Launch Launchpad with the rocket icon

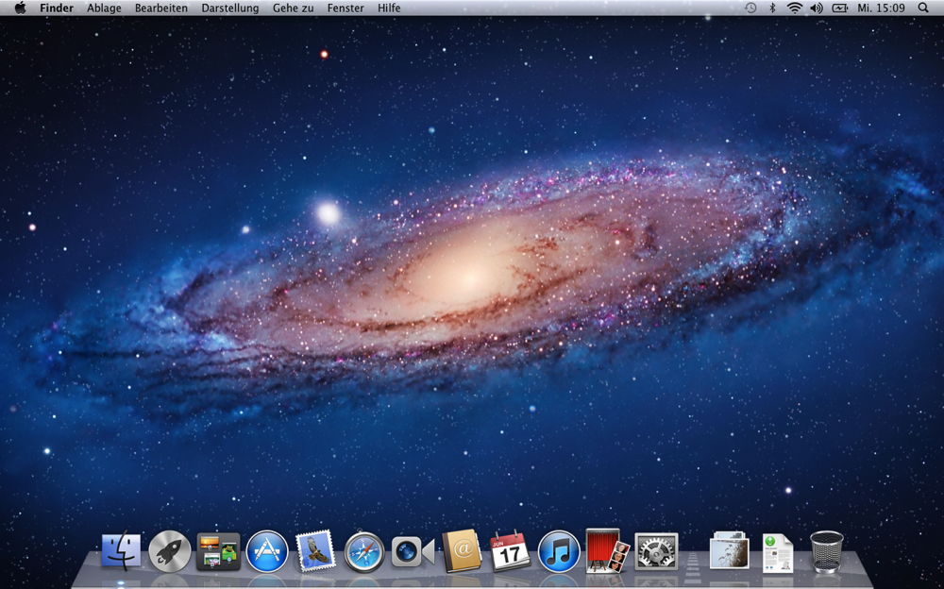[170, 551]
